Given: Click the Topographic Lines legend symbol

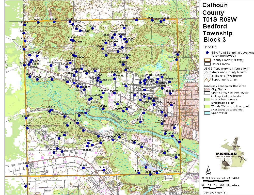Looking at the screenshot, I should pyautogui.click(x=207, y=80).
